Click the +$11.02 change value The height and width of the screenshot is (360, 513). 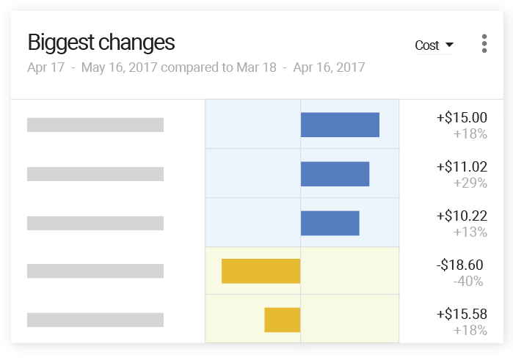[x=462, y=167]
